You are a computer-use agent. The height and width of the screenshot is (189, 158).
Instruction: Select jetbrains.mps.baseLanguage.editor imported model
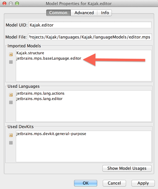point(49,58)
